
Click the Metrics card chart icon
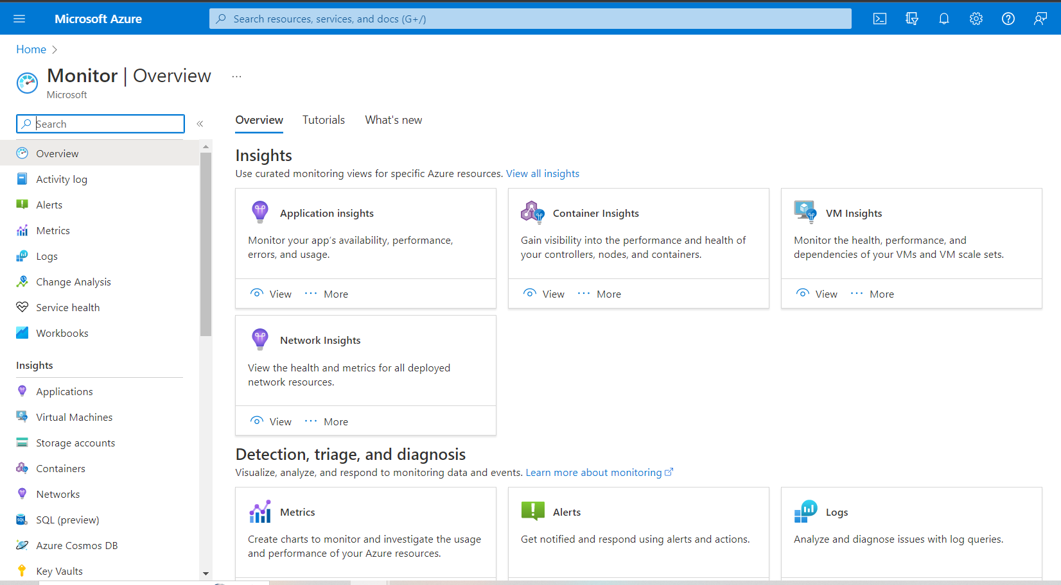point(260,511)
